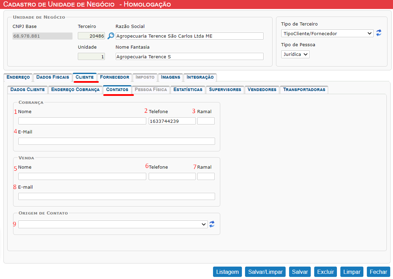Go to the Fornecedor tab

click(x=115, y=77)
